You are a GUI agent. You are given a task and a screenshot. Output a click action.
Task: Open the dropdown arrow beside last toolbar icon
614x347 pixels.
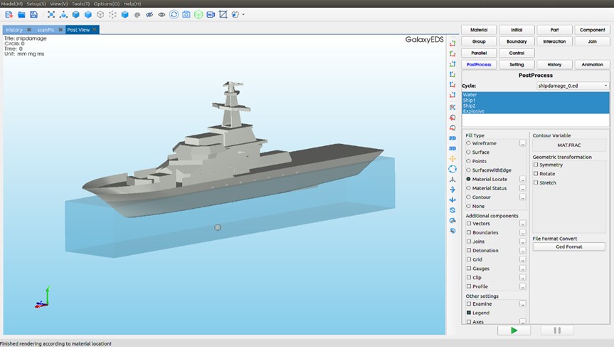(x=243, y=14)
